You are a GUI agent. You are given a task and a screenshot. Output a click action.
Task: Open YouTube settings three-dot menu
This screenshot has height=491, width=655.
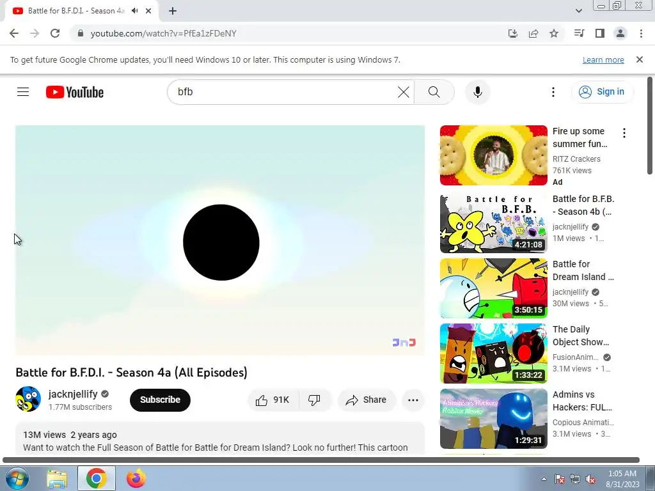click(x=553, y=92)
